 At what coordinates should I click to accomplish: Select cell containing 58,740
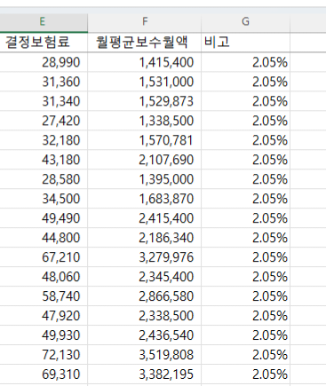44,296
